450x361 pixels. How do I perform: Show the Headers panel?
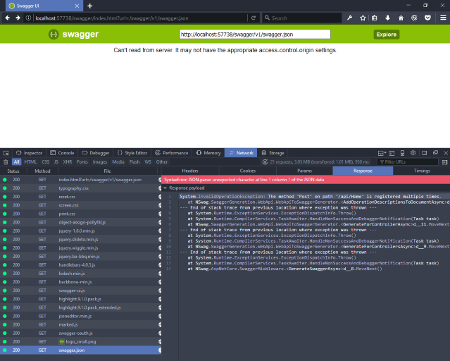tap(190, 171)
